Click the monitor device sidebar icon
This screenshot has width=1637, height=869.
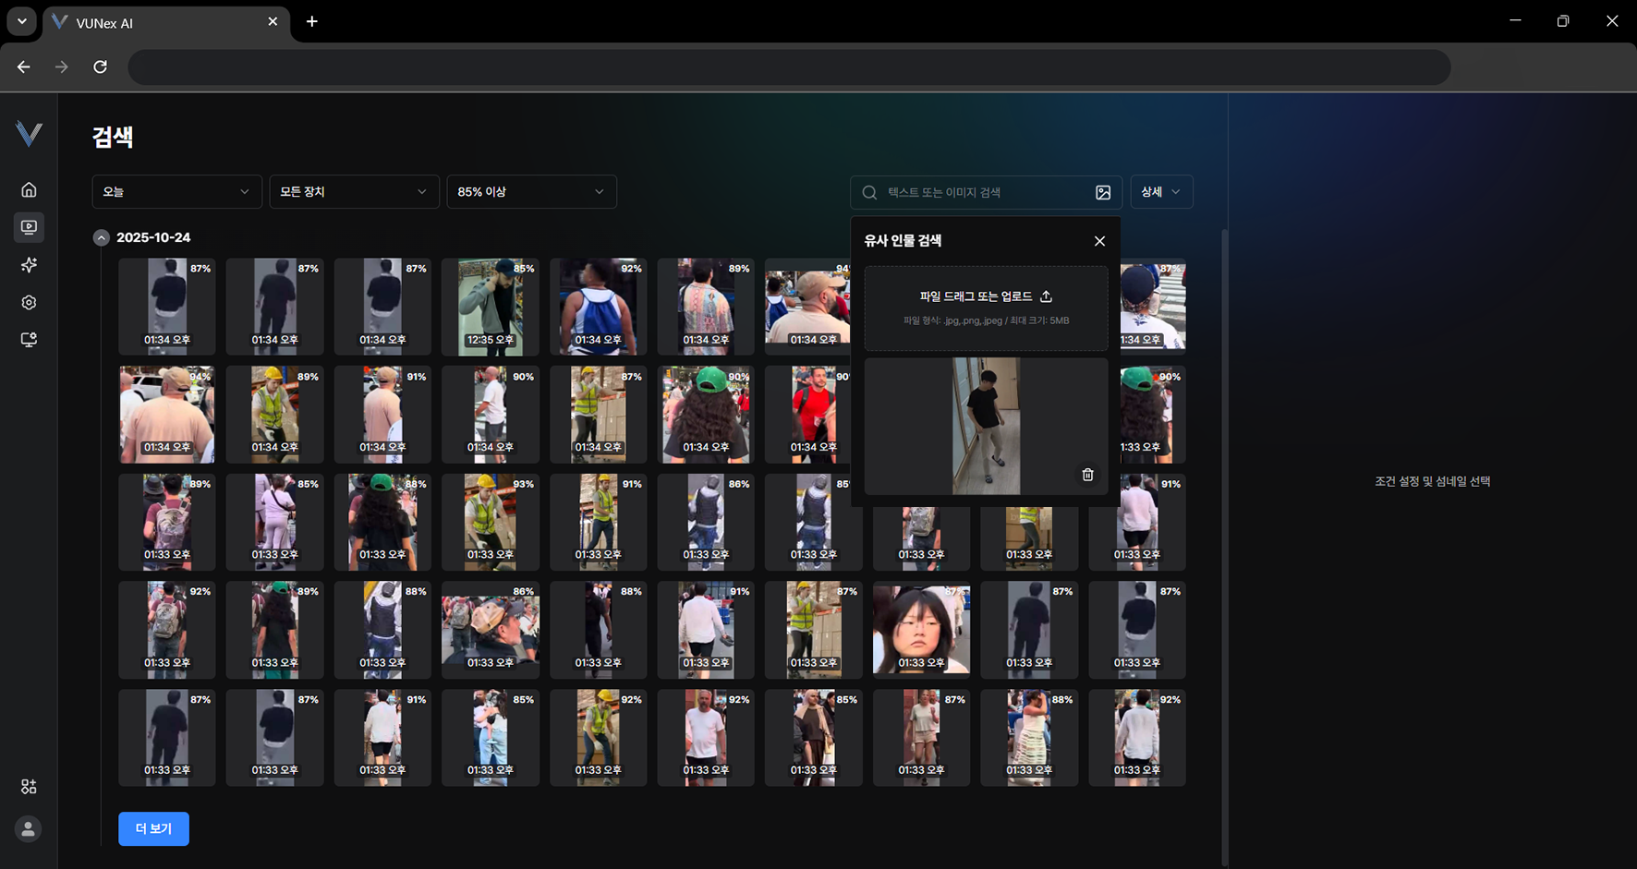(29, 340)
